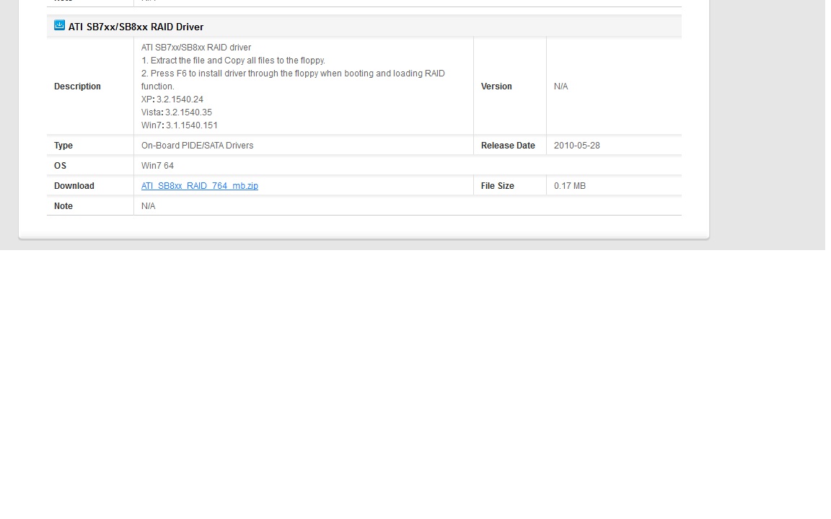Select the 0.17 MB file size value
831x519 pixels.
point(570,186)
